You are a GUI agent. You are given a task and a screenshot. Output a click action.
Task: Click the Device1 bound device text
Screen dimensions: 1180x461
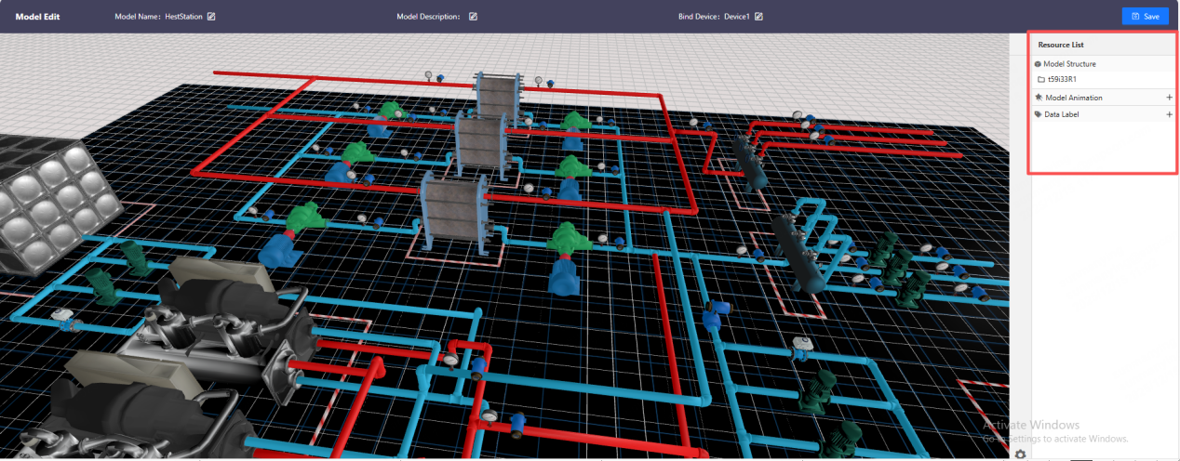click(736, 17)
